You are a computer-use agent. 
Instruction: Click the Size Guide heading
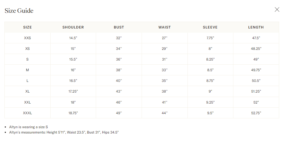point(19,11)
